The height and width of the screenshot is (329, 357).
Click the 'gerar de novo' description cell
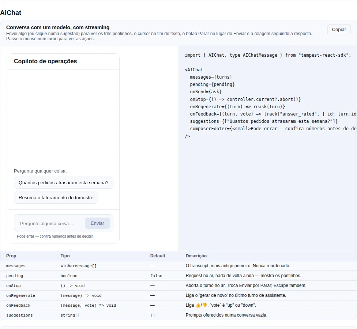tap(236, 295)
